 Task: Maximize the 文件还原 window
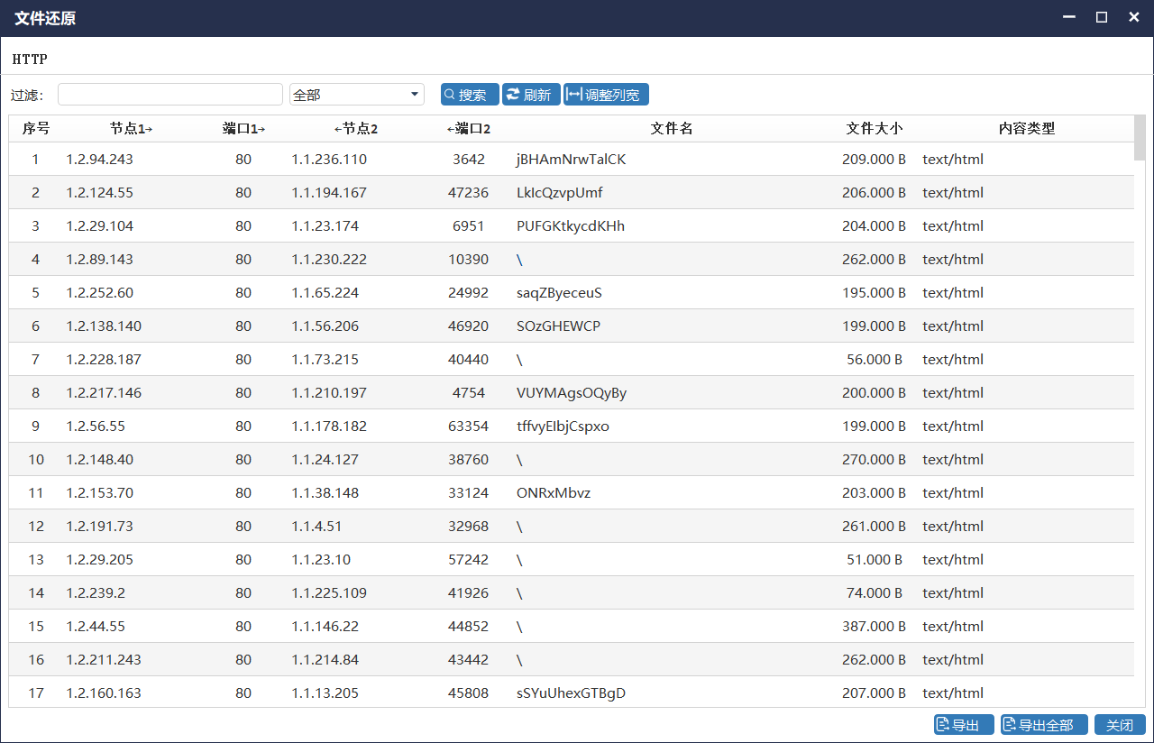pos(1102,17)
